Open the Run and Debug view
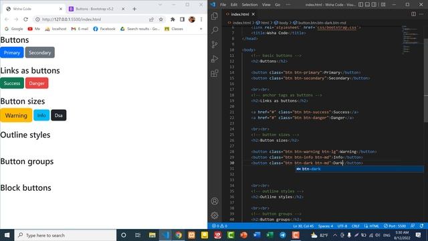Viewport: 428px width, 241px height. [x=215, y=59]
